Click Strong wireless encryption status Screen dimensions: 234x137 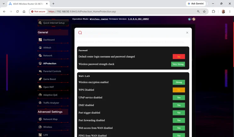[x=179, y=82]
